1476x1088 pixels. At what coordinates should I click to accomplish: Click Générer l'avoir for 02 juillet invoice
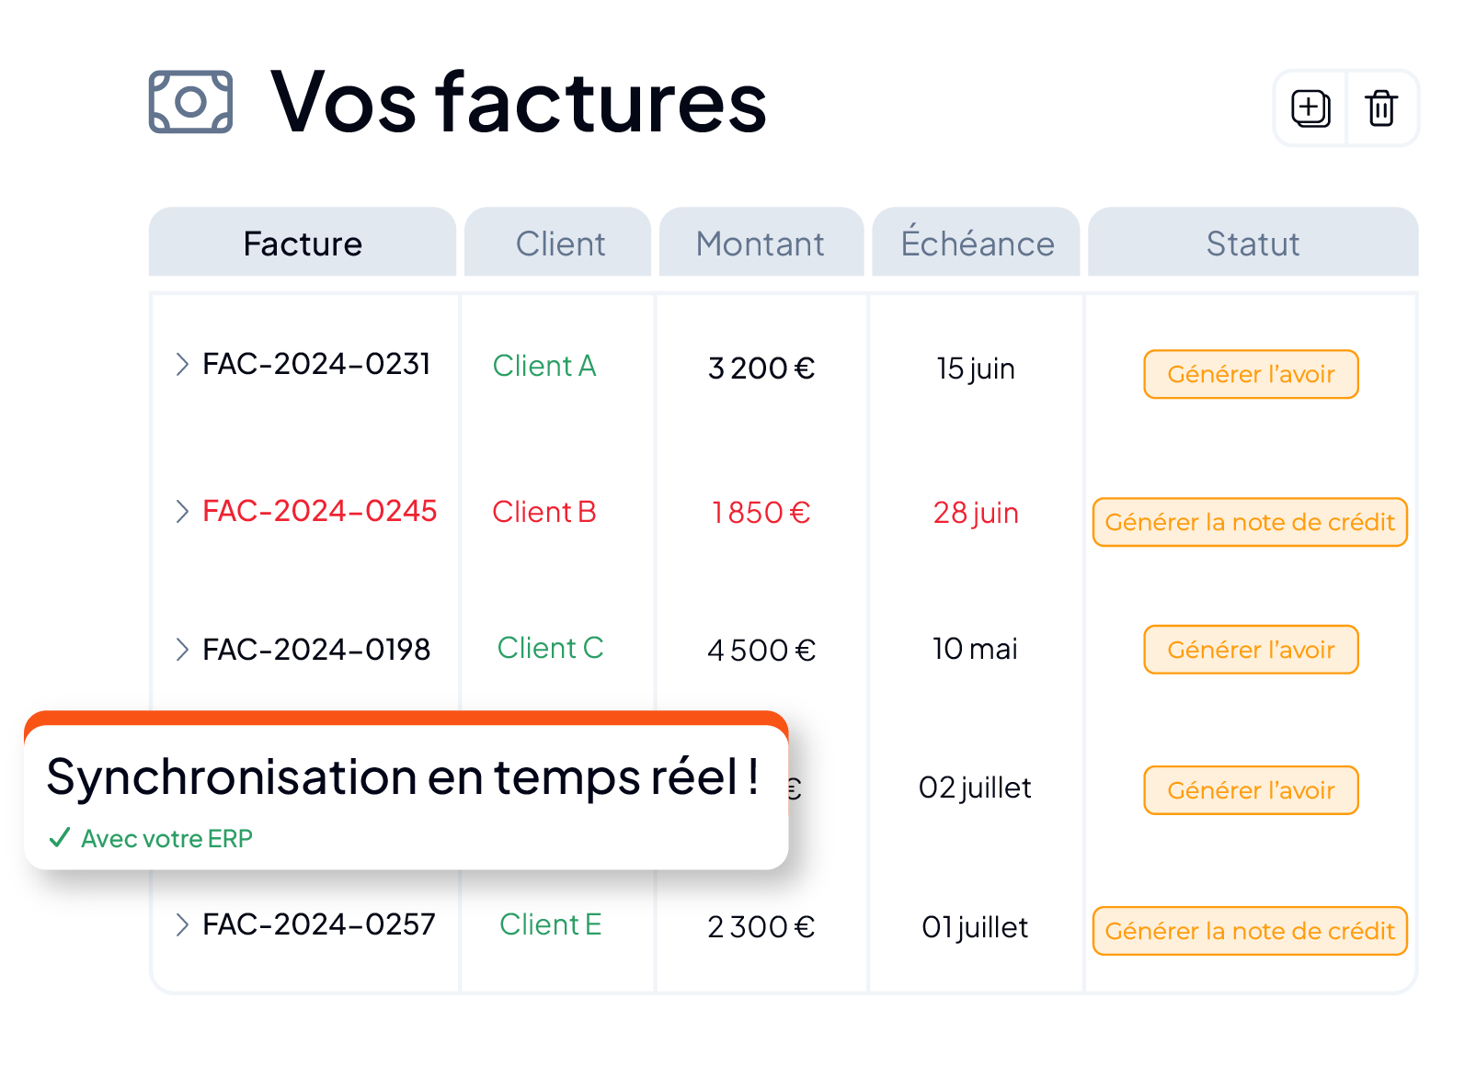point(1251,790)
